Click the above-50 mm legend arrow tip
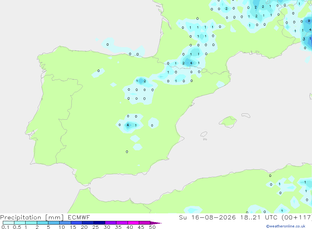312x229 pixels. coord(156,223)
